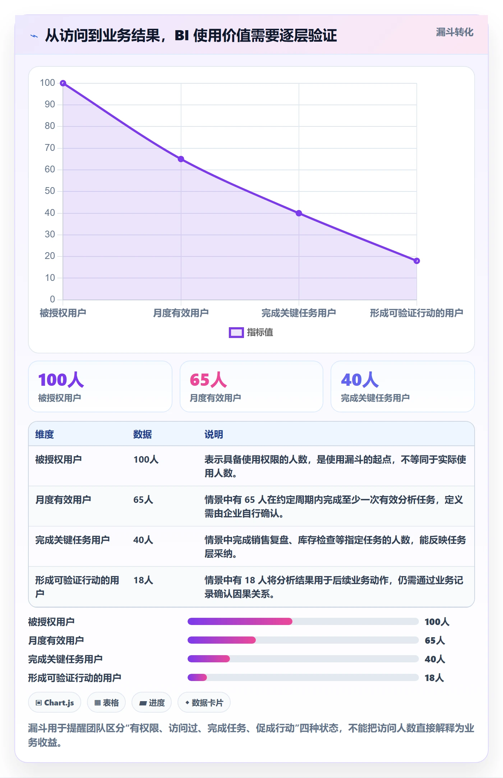This screenshot has height=778, width=503.
Task: Click the lightning icon beside the title
Action: (34, 36)
